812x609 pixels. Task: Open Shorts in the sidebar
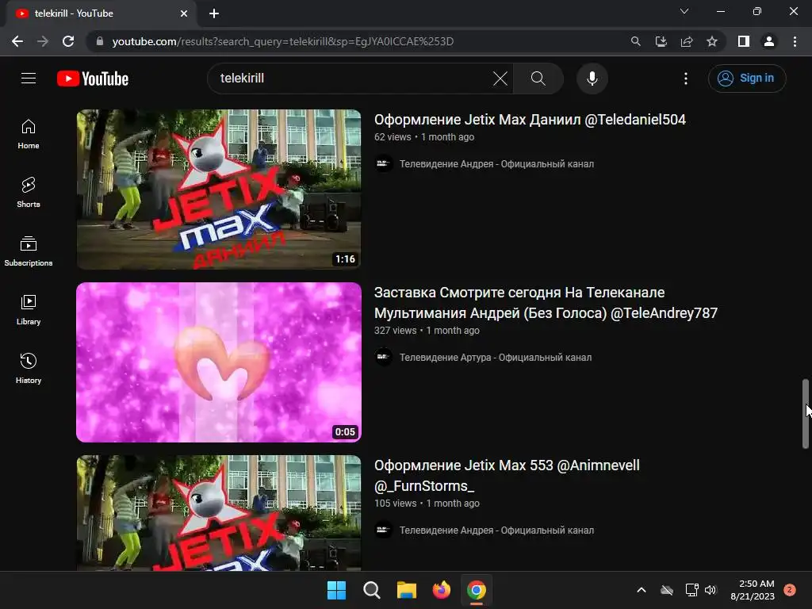[29, 193]
